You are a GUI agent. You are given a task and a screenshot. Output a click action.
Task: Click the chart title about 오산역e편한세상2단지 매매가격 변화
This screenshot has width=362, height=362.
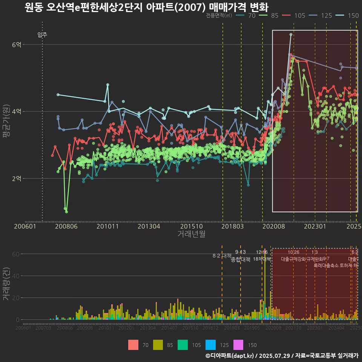coord(146,7)
